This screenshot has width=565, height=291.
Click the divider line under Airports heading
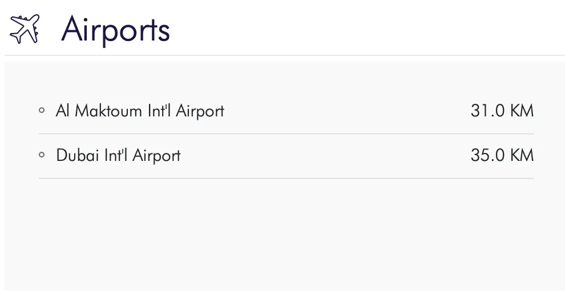pyautogui.click(x=284, y=55)
